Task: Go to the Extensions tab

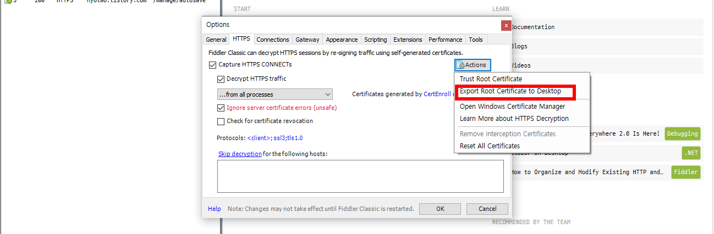Action: tap(408, 40)
